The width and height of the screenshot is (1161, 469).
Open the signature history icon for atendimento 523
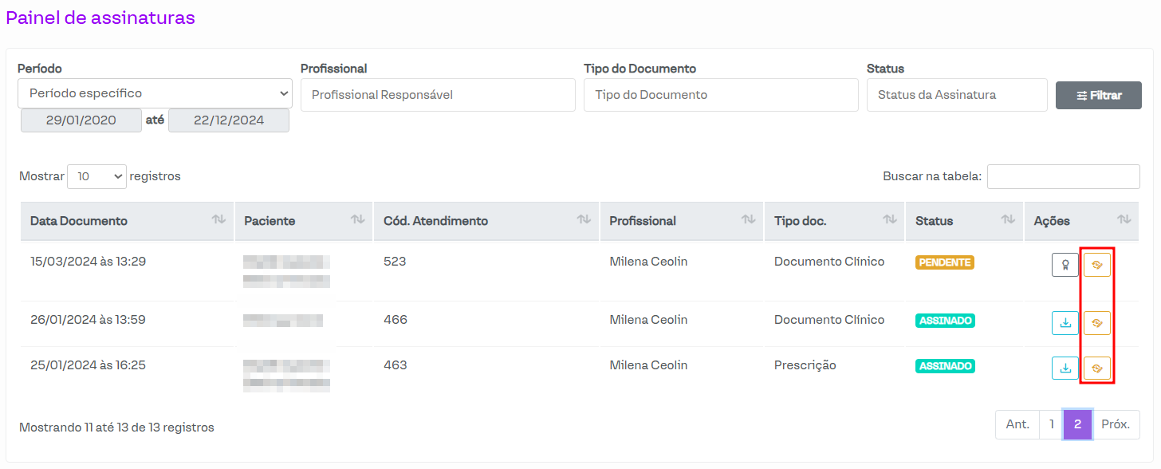click(x=1096, y=265)
